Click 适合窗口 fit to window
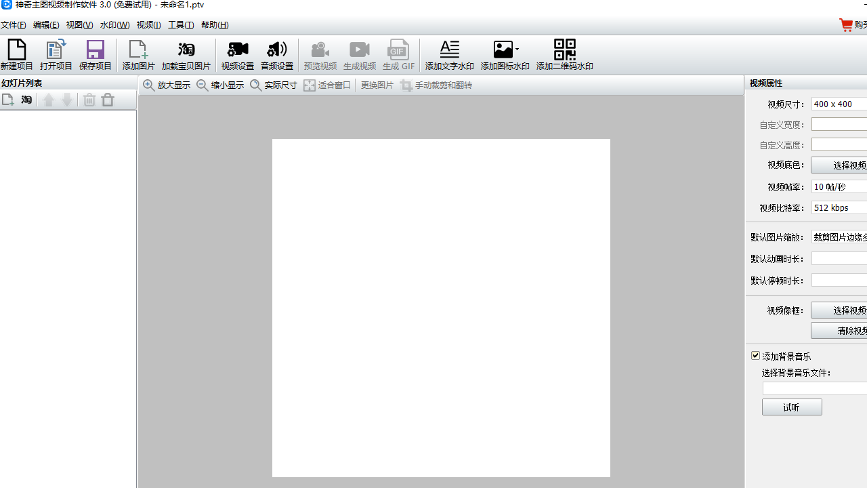Viewport: 867px width, 488px height. (327, 85)
